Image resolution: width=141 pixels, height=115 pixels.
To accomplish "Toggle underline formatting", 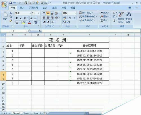I will [x=25, y=18].
